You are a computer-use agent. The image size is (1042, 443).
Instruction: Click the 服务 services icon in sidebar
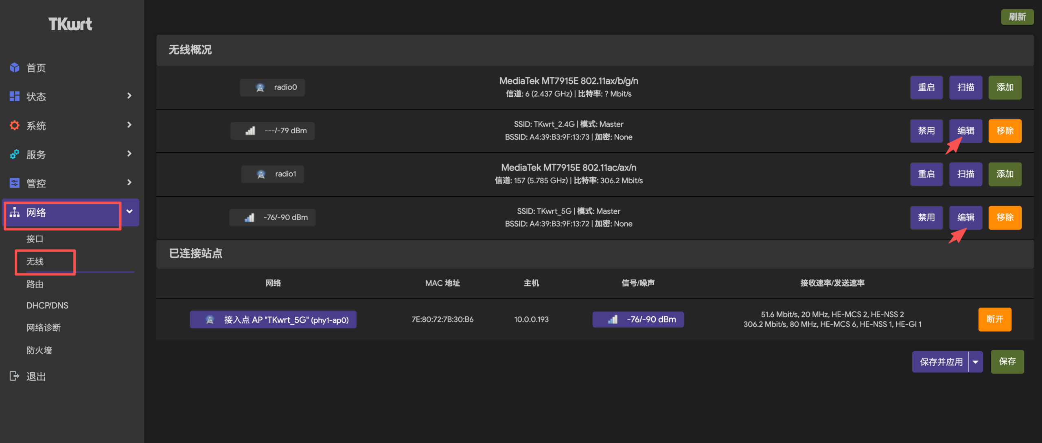(14, 154)
